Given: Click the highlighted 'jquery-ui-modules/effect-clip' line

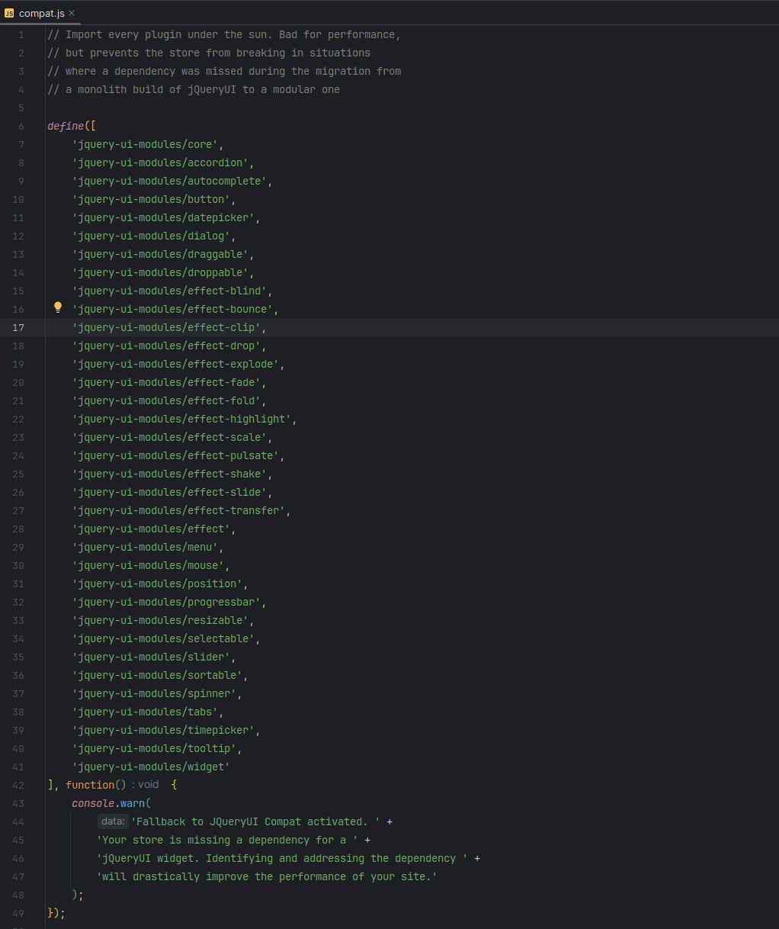Looking at the screenshot, I should (x=168, y=327).
